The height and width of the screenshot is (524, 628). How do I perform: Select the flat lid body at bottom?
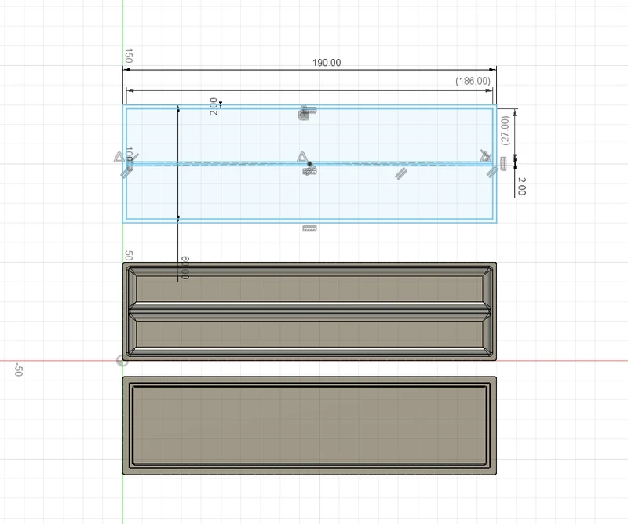tap(309, 425)
